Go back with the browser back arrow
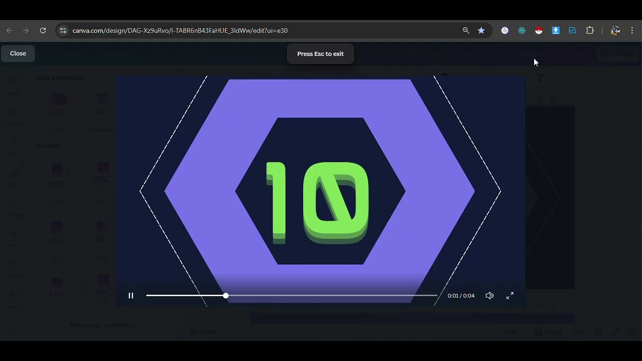Screen dimensions: 642x361 [9, 31]
